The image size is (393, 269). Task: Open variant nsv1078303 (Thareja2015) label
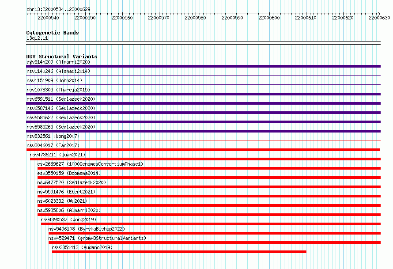point(58,90)
